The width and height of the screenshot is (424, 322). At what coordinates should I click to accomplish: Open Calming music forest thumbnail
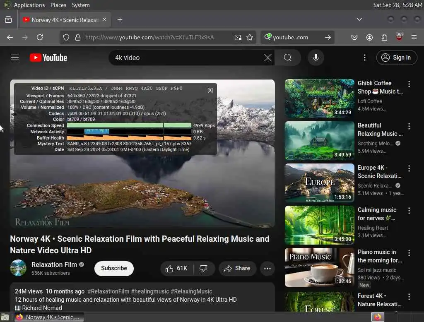[x=319, y=225]
